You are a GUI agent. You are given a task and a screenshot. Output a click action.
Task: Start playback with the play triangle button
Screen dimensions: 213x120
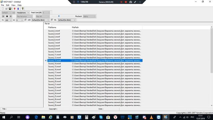click(11, 16)
